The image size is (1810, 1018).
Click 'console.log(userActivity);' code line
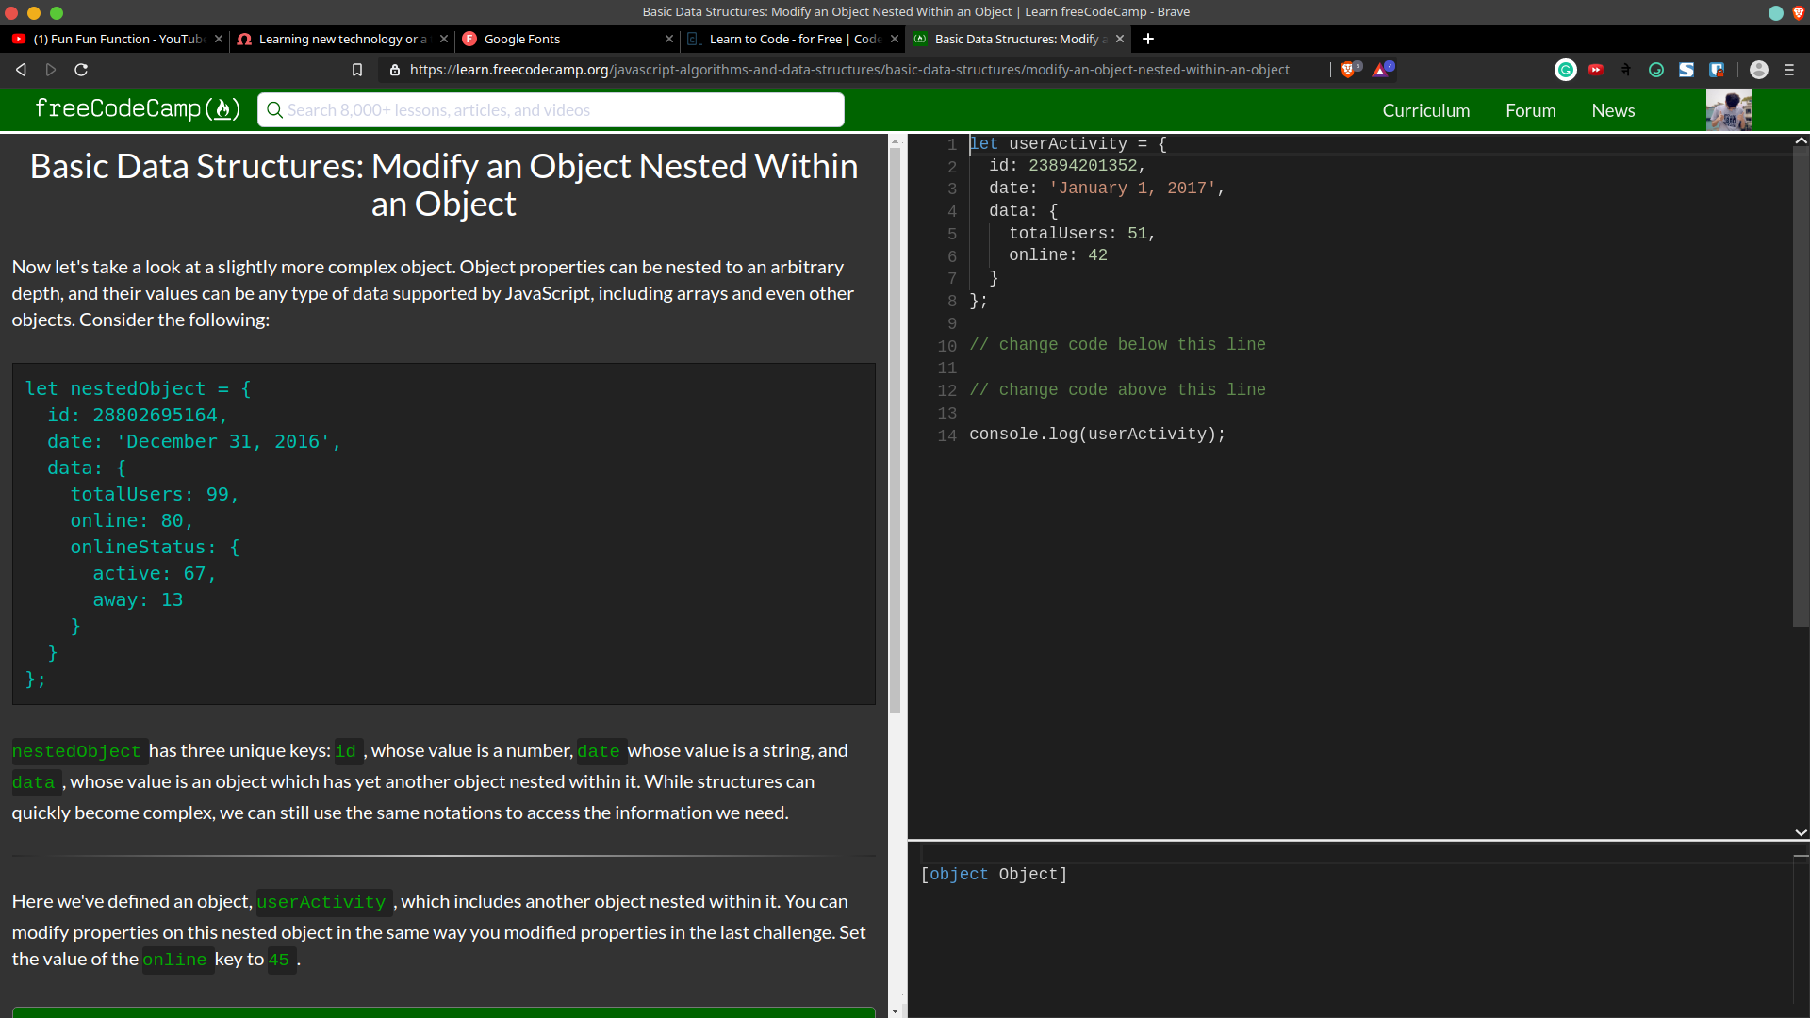tap(1097, 435)
